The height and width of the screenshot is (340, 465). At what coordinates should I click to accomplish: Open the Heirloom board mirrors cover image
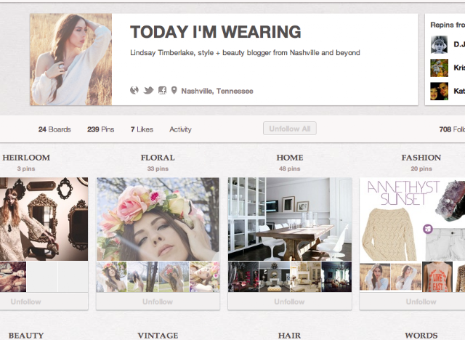click(44, 219)
